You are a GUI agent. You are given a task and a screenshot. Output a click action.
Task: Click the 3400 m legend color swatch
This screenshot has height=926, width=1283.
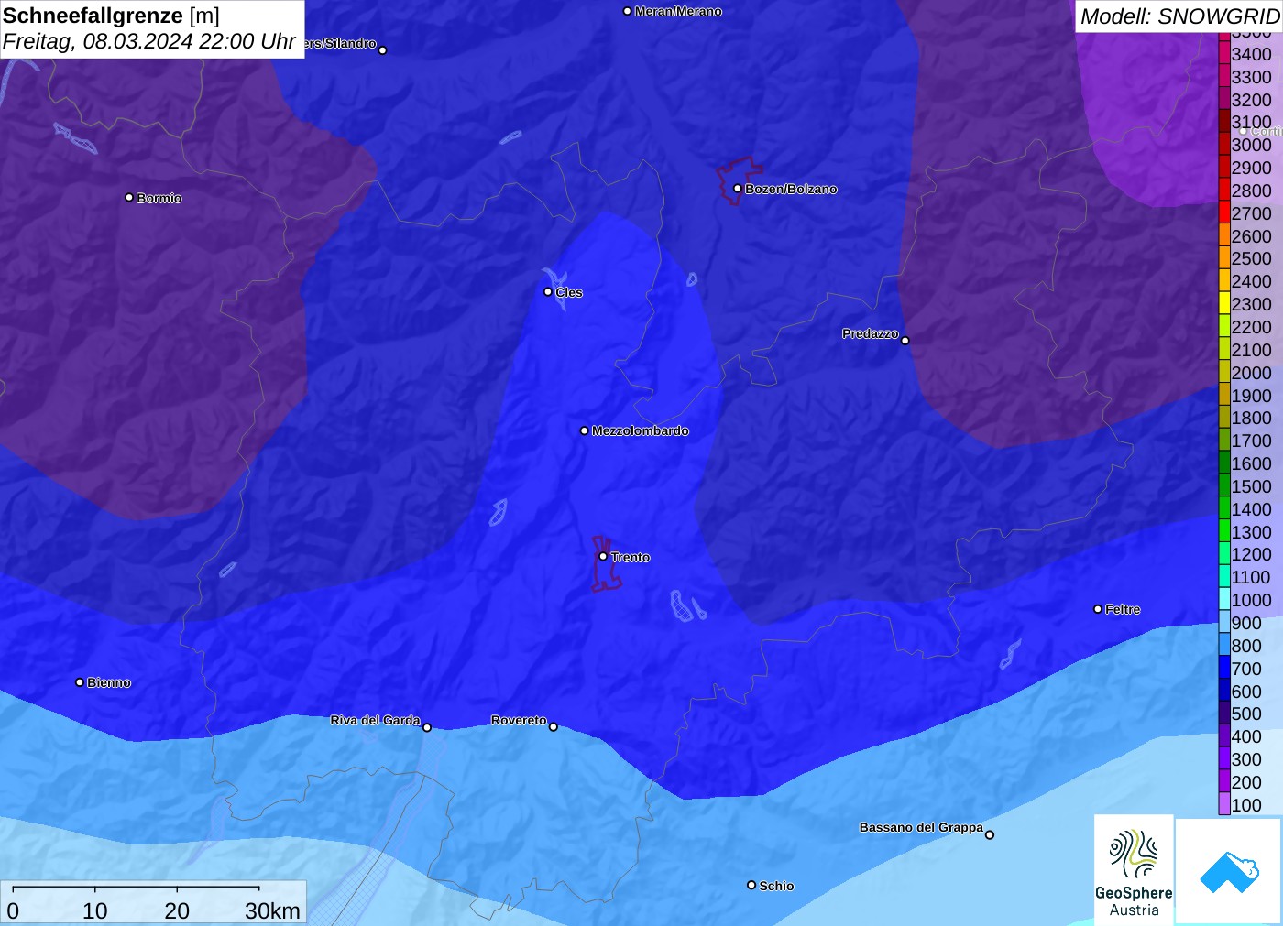tap(1224, 53)
